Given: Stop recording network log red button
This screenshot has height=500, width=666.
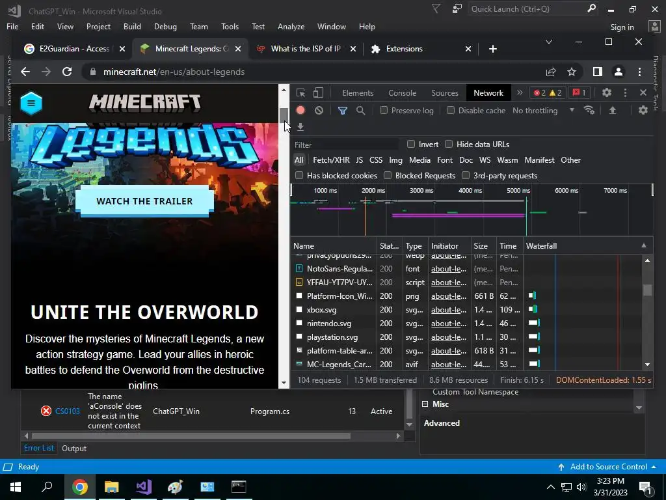Looking at the screenshot, I should pos(300,110).
